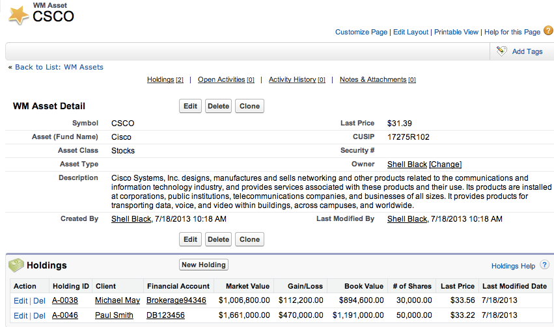Open the client Paul Smith
The height and width of the screenshot is (327, 554).
click(114, 315)
